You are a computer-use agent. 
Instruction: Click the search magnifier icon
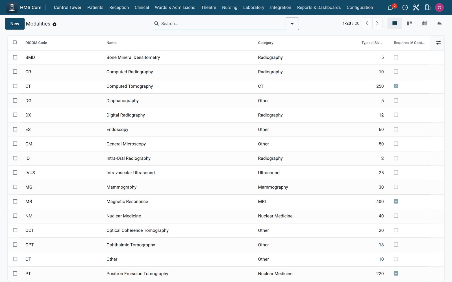pyautogui.click(x=156, y=23)
